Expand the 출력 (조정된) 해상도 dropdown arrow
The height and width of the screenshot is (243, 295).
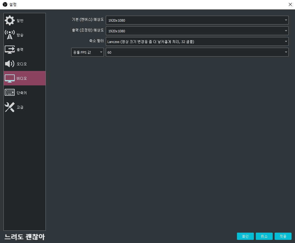(x=286, y=31)
